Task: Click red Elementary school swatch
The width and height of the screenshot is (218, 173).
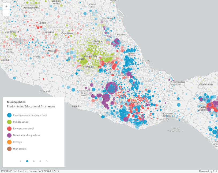Action: tap(9, 128)
